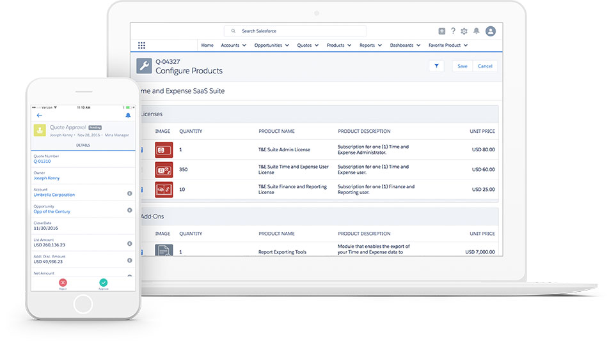The height and width of the screenshot is (341, 609).
Task: Open the Products tab label
Action: 335,45
